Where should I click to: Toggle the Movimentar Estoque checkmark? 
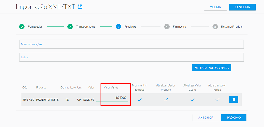pyautogui.click(x=140, y=99)
